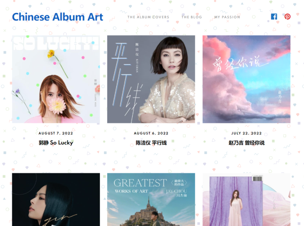Click the August 7, 2022 post date
304x226 pixels.
point(56,133)
